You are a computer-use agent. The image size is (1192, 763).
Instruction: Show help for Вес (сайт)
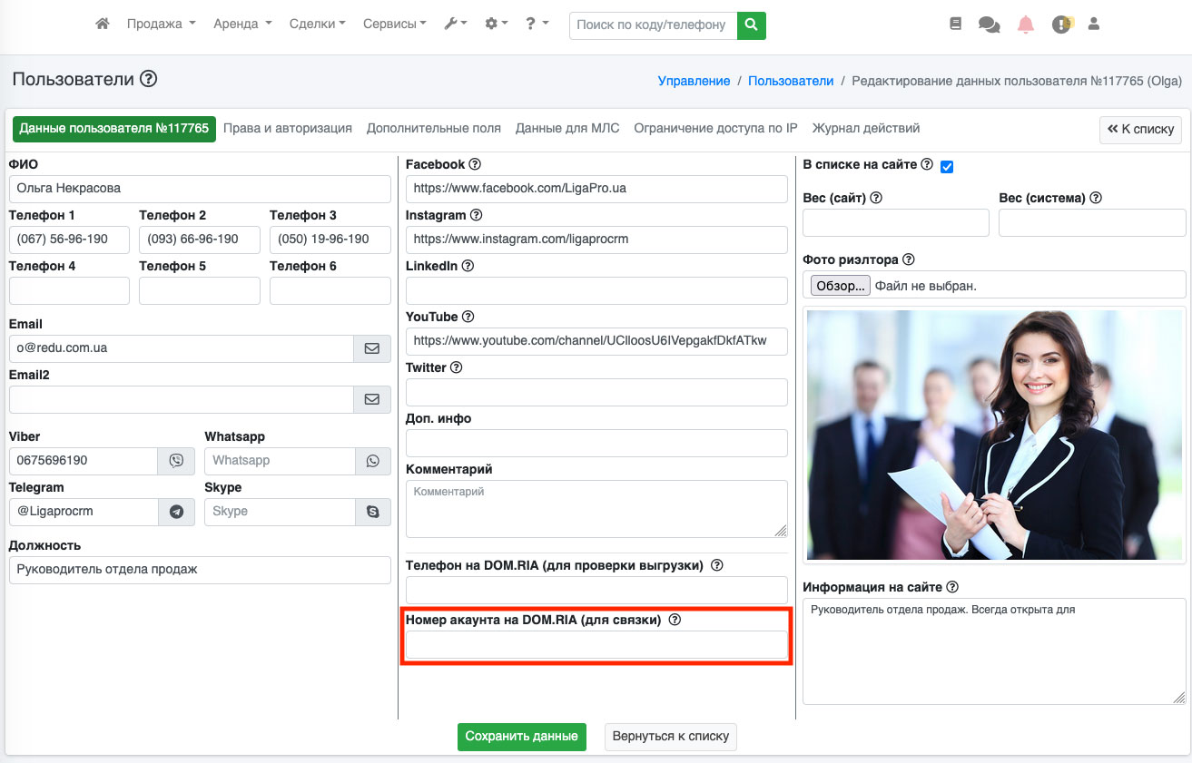tap(876, 198)
